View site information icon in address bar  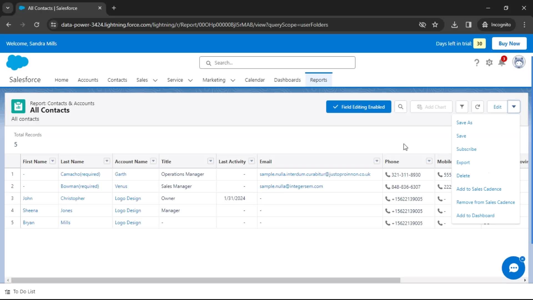(53, 25)
